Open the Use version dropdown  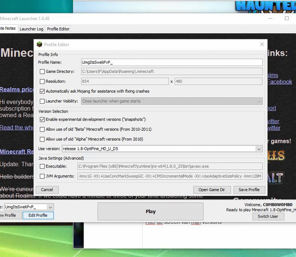pos(259,149)
